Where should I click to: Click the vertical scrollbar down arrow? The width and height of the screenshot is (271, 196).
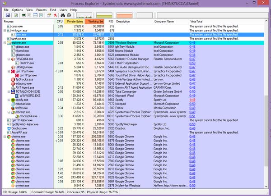(x=266, y=187)
